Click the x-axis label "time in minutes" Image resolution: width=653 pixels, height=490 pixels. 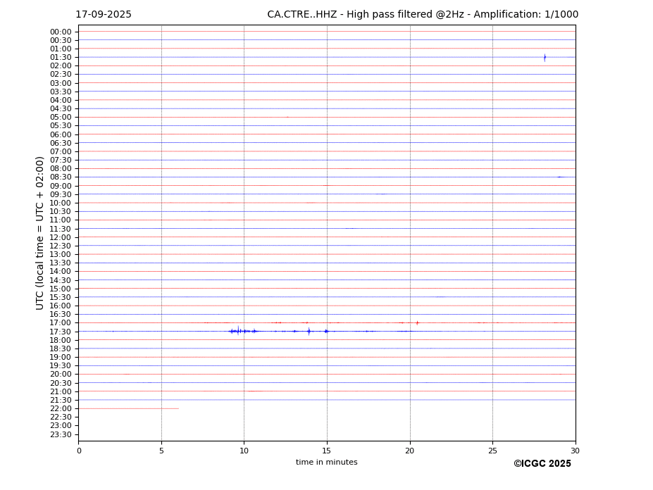(327, 462)
